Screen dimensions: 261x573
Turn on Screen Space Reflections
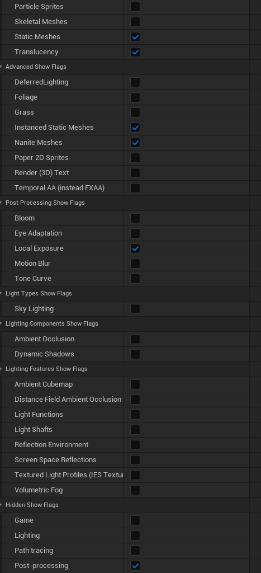[135, 460]
